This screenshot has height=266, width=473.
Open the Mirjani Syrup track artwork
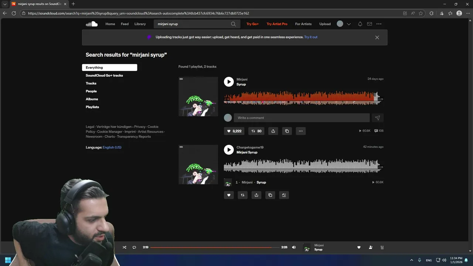(198, 96)
